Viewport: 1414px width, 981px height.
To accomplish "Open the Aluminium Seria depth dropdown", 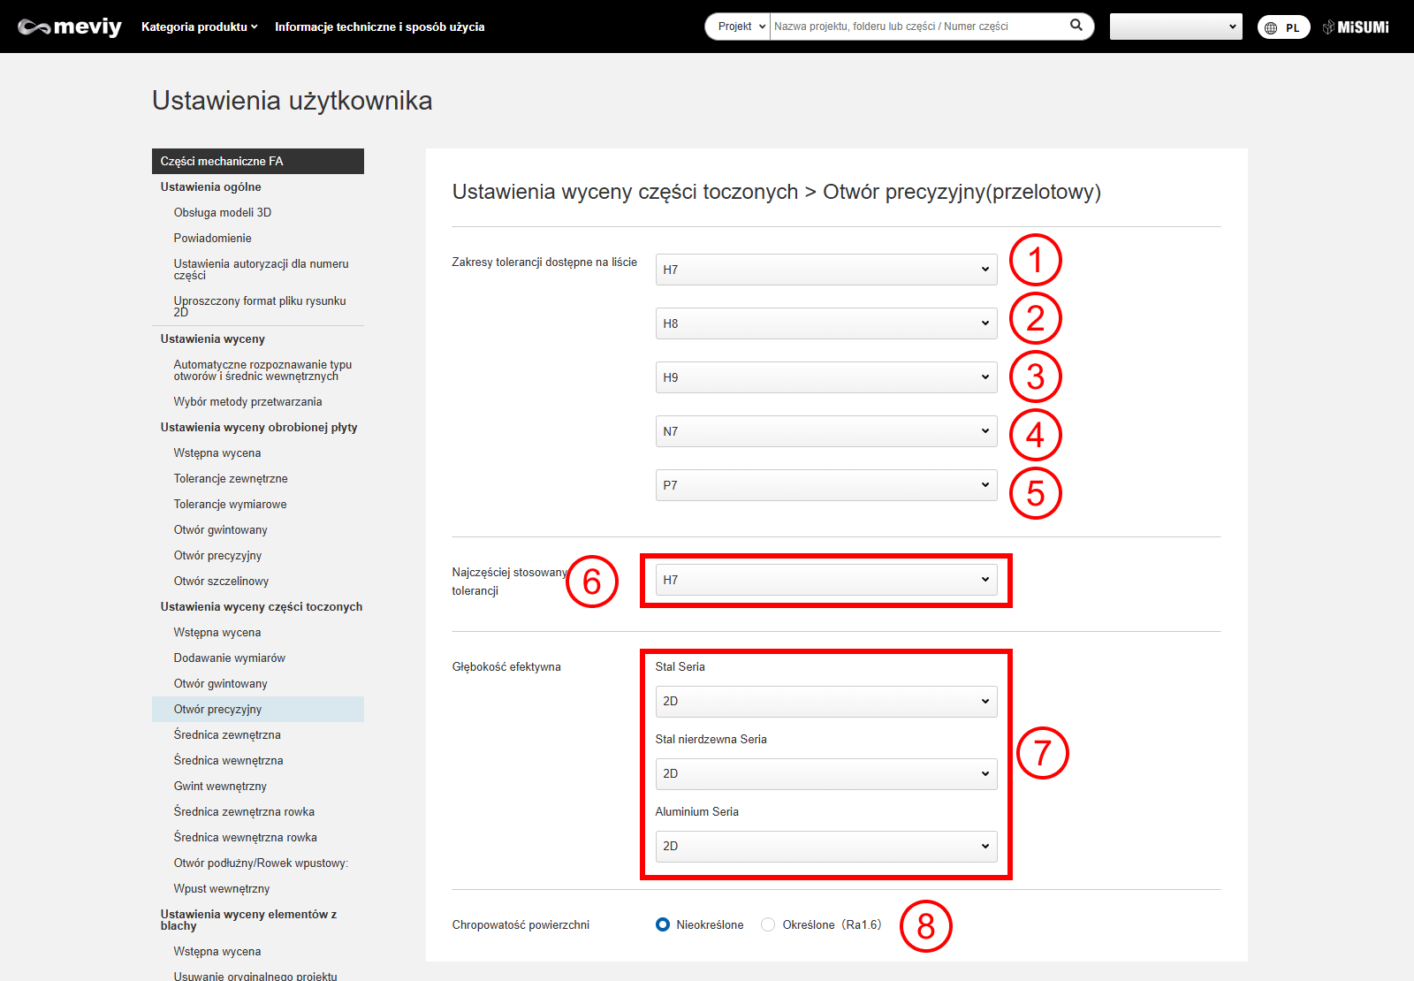I will pyautogui.click(x=825, y=846).
